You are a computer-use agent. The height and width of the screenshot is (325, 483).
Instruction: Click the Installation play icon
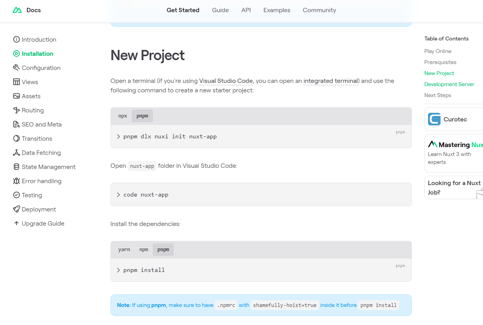point(16,53)
